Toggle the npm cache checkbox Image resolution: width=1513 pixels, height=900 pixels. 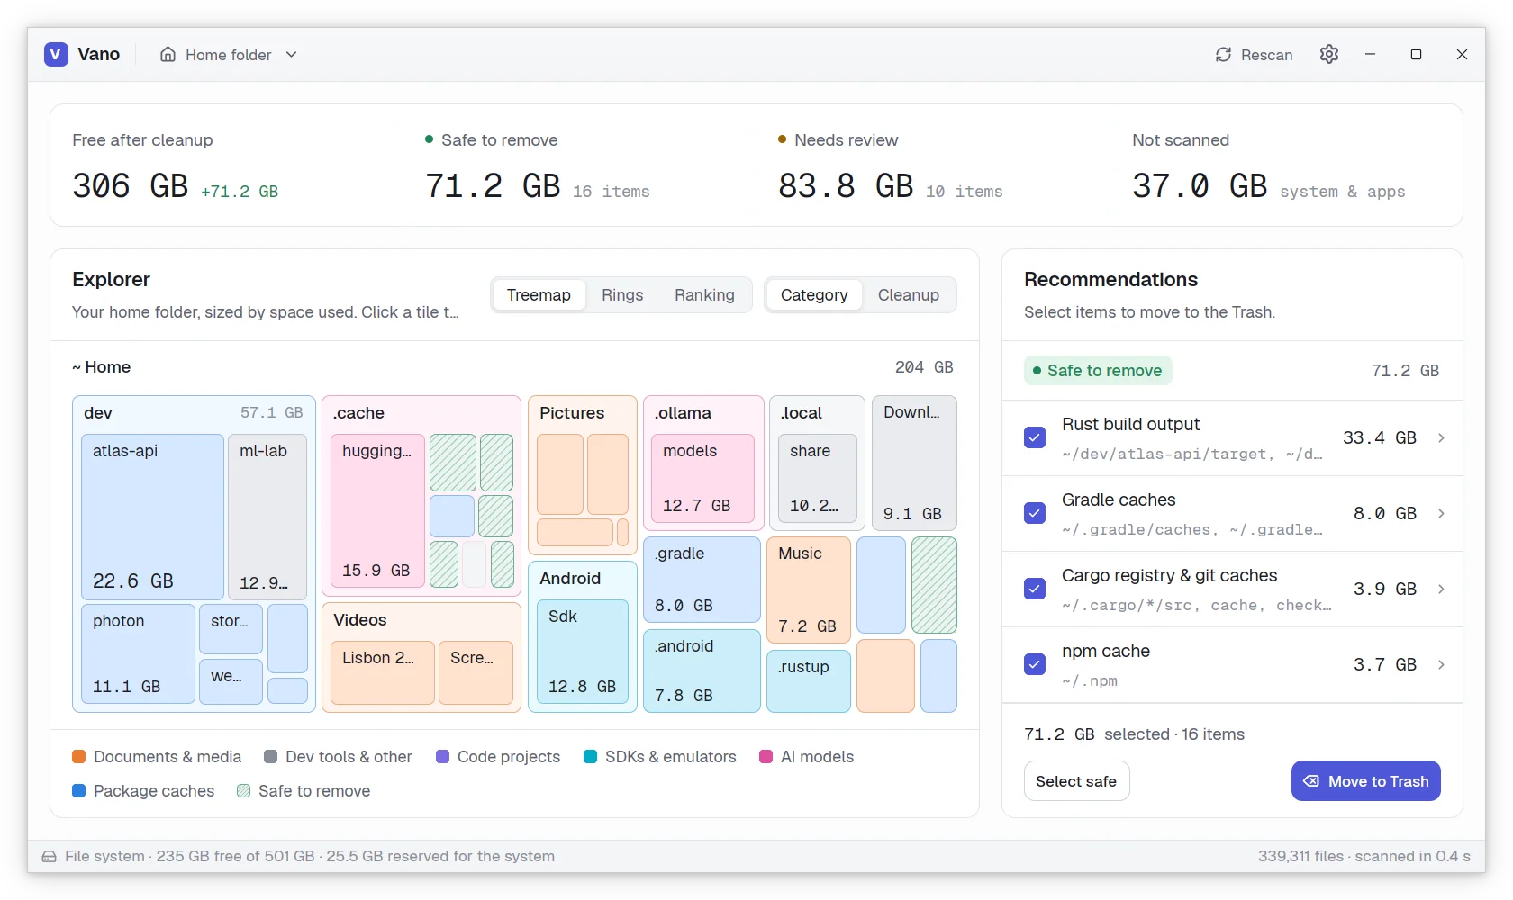1035,664
